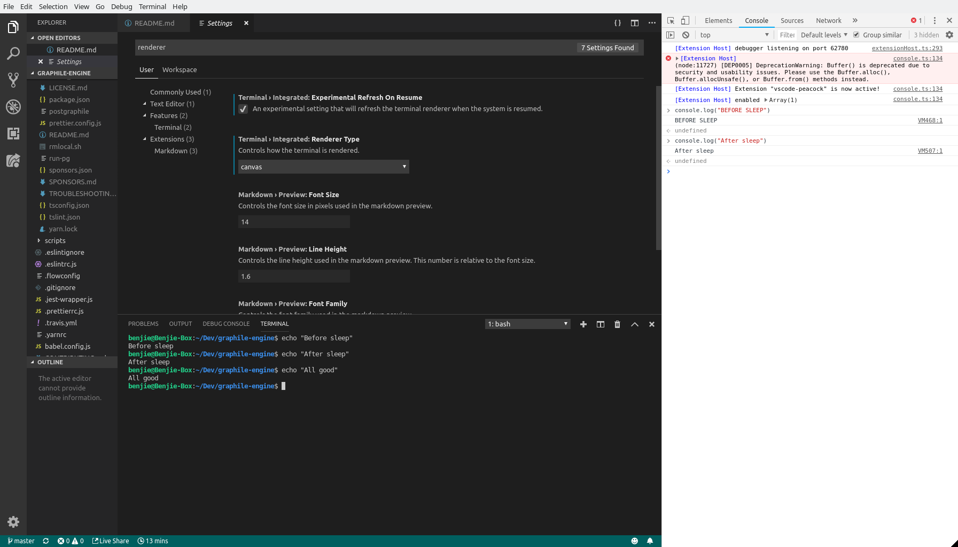
Task: Open the Extensions view in activity bar
Action: [13, 134]
